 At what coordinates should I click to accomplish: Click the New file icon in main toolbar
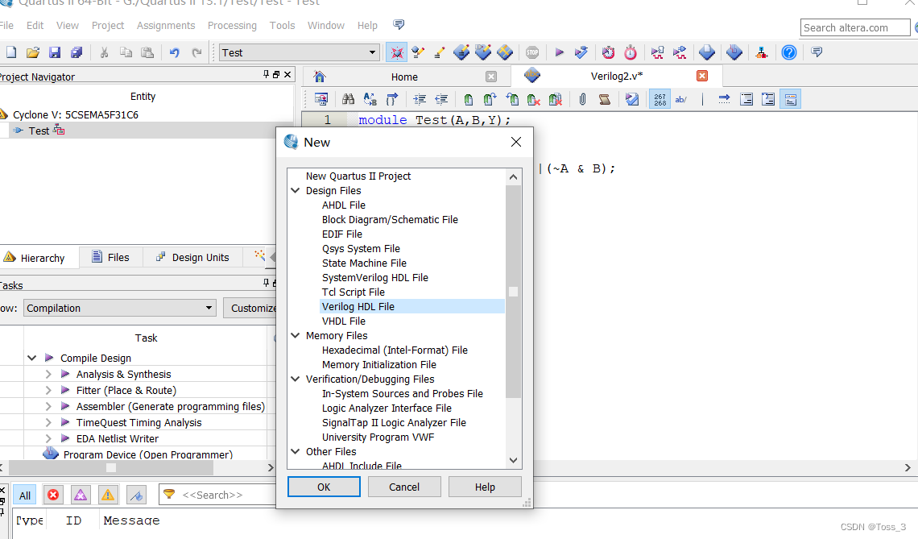[x=11, y=52]
